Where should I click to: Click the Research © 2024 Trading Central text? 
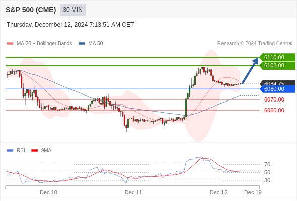coord(255,44)
